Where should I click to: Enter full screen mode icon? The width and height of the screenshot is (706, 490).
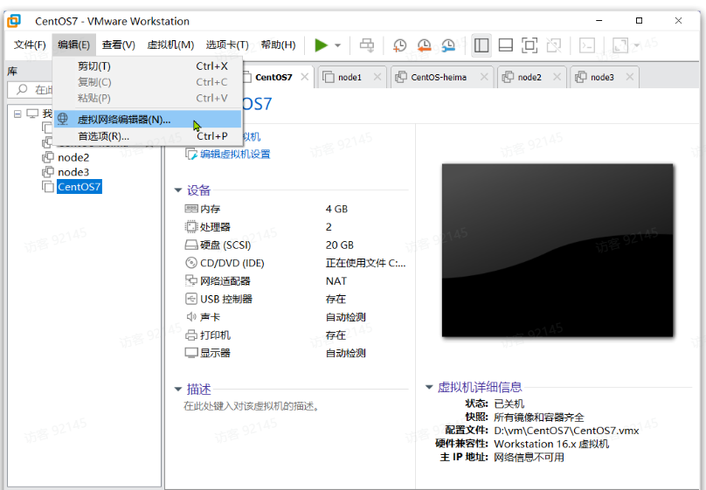tap(529, 45)
